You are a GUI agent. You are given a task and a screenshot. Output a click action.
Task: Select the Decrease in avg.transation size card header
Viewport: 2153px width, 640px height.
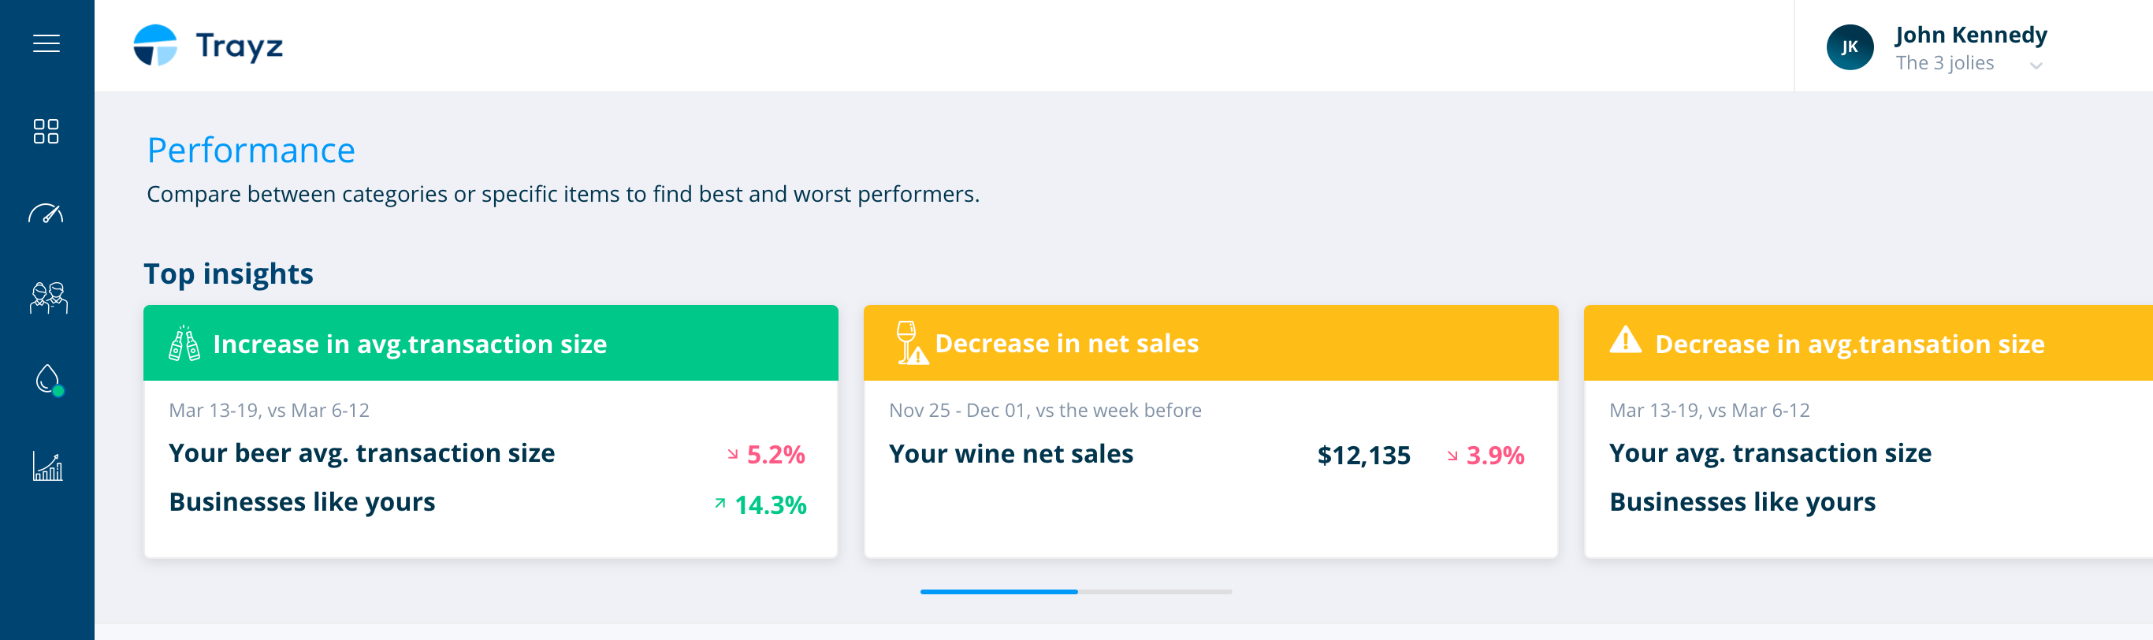click(x=1868, y=343)
